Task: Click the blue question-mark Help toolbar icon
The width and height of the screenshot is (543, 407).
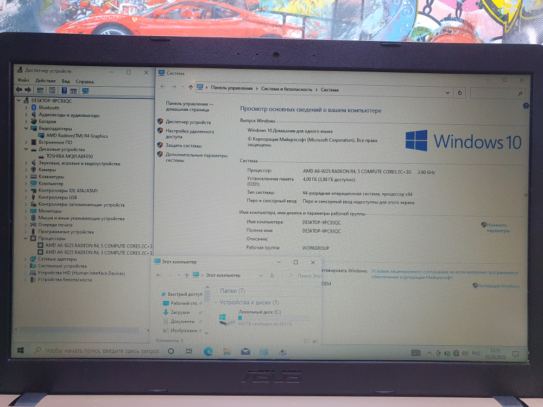Action: [64, 91]
